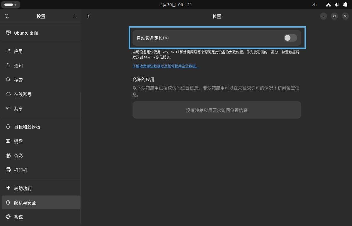Open the 键盘 settings panel

(18, 141)
